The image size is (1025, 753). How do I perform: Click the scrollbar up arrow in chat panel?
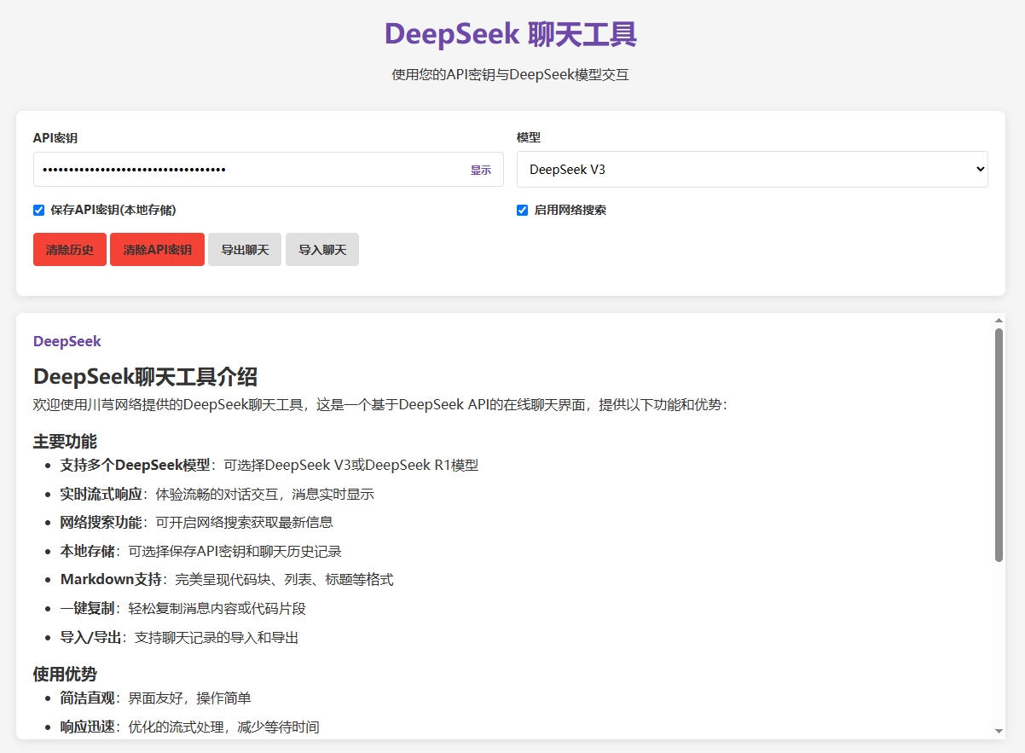pos(999,321)
